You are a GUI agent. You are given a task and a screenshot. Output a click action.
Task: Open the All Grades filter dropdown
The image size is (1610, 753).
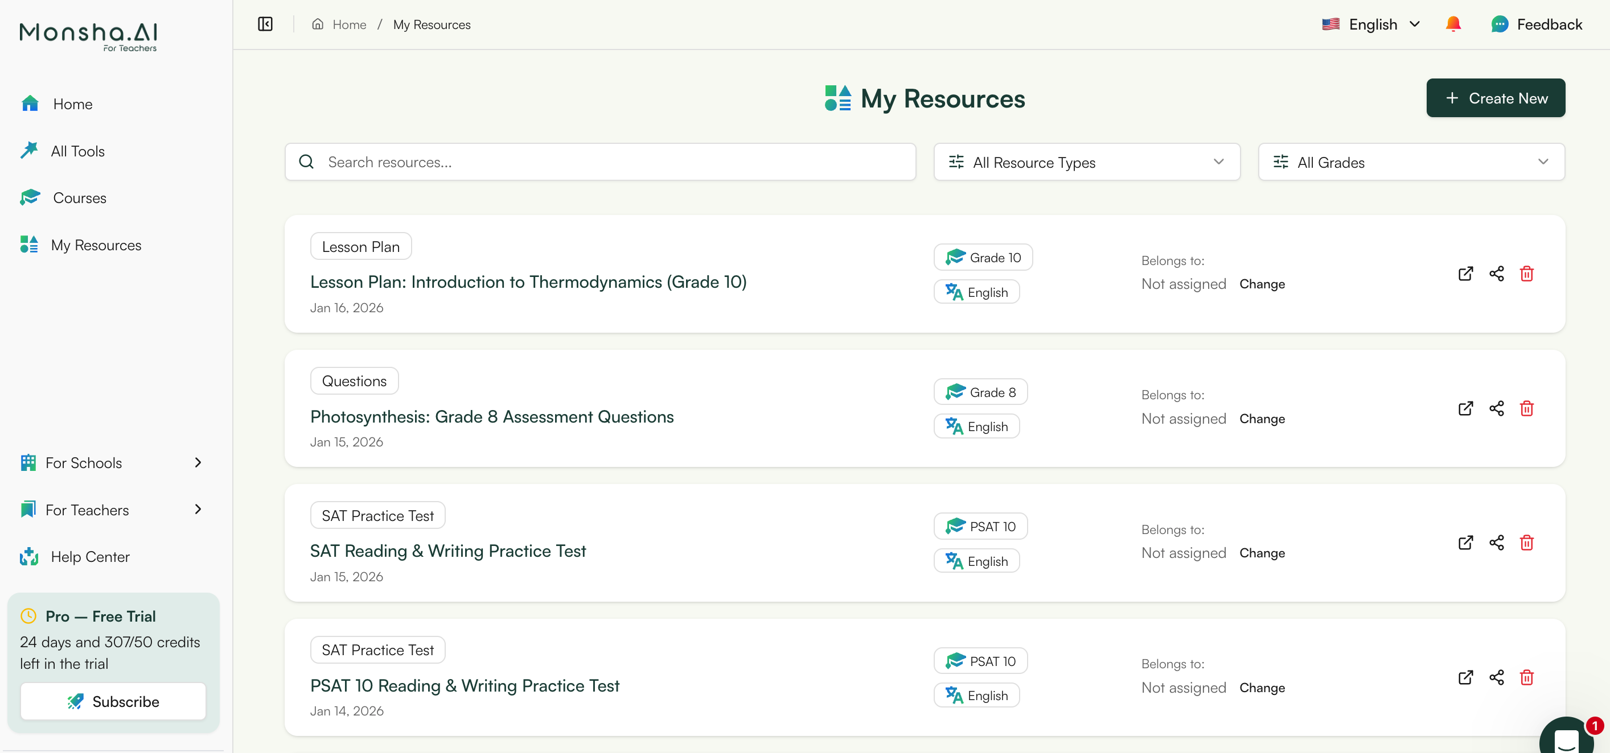tap(1411, 162)
